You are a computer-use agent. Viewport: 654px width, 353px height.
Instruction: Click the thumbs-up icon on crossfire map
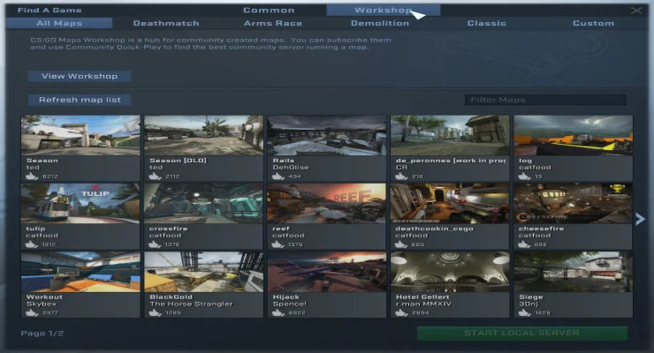pos(155,244)
